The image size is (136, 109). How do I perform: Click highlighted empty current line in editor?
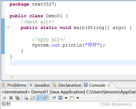coord(73,63)
